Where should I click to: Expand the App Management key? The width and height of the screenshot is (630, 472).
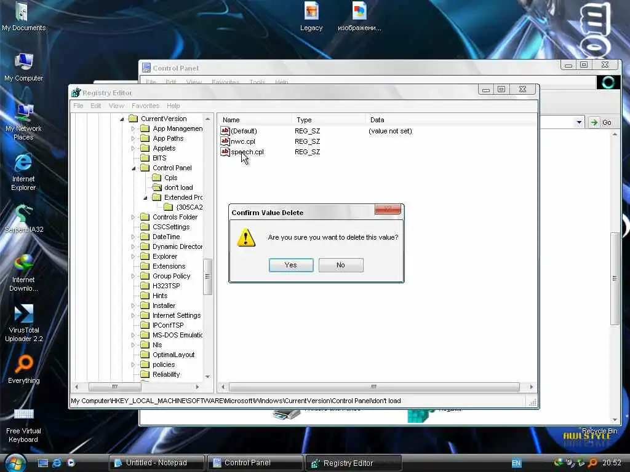(x=133, y=128)
